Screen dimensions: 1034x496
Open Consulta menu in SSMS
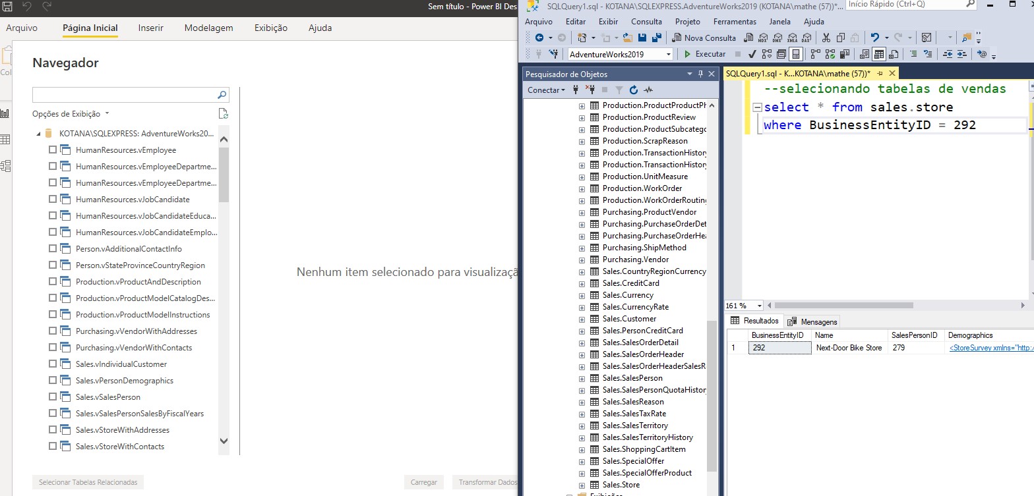coord(646,21)
